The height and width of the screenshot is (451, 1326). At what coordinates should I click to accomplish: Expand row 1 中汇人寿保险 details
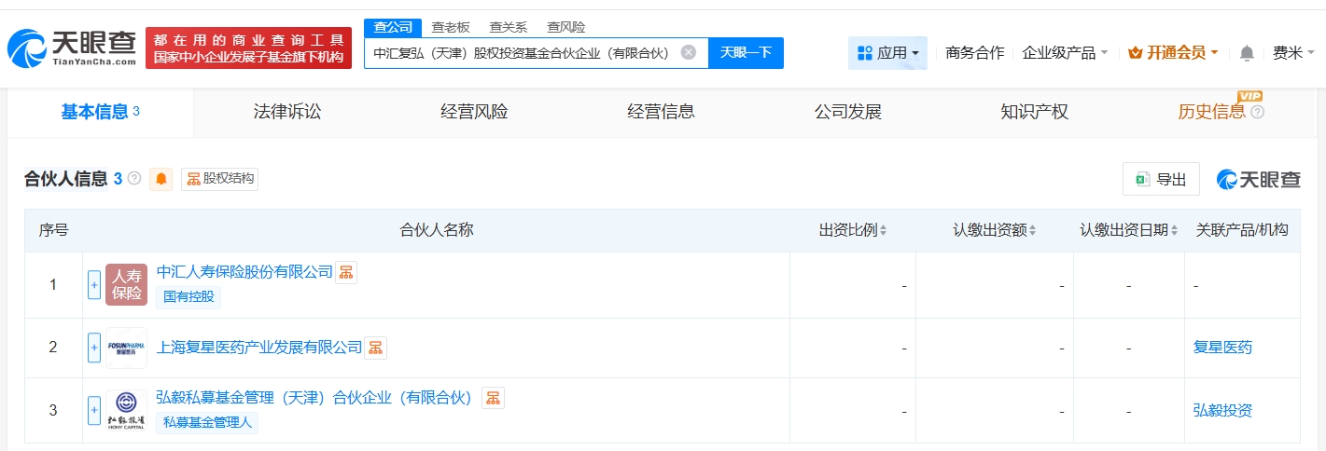tap(94, 284)
